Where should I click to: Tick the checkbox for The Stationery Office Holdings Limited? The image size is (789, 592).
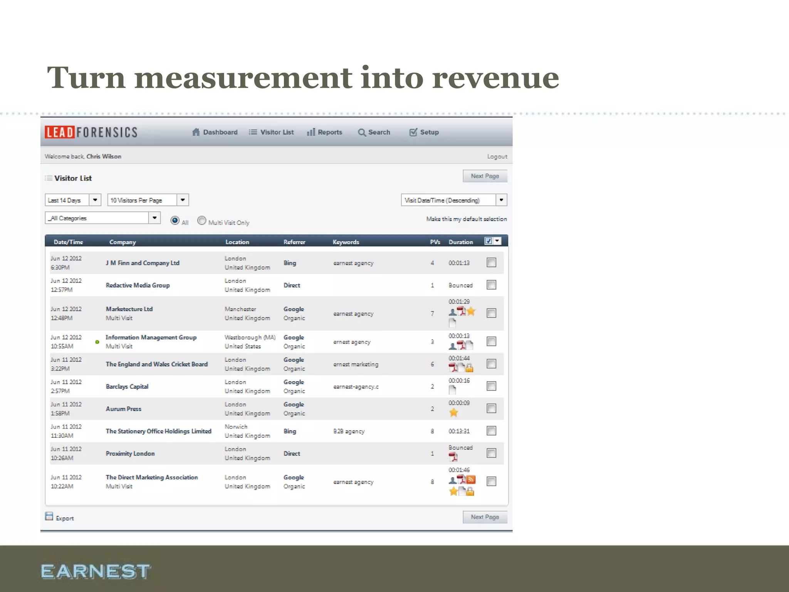point(491,431)
